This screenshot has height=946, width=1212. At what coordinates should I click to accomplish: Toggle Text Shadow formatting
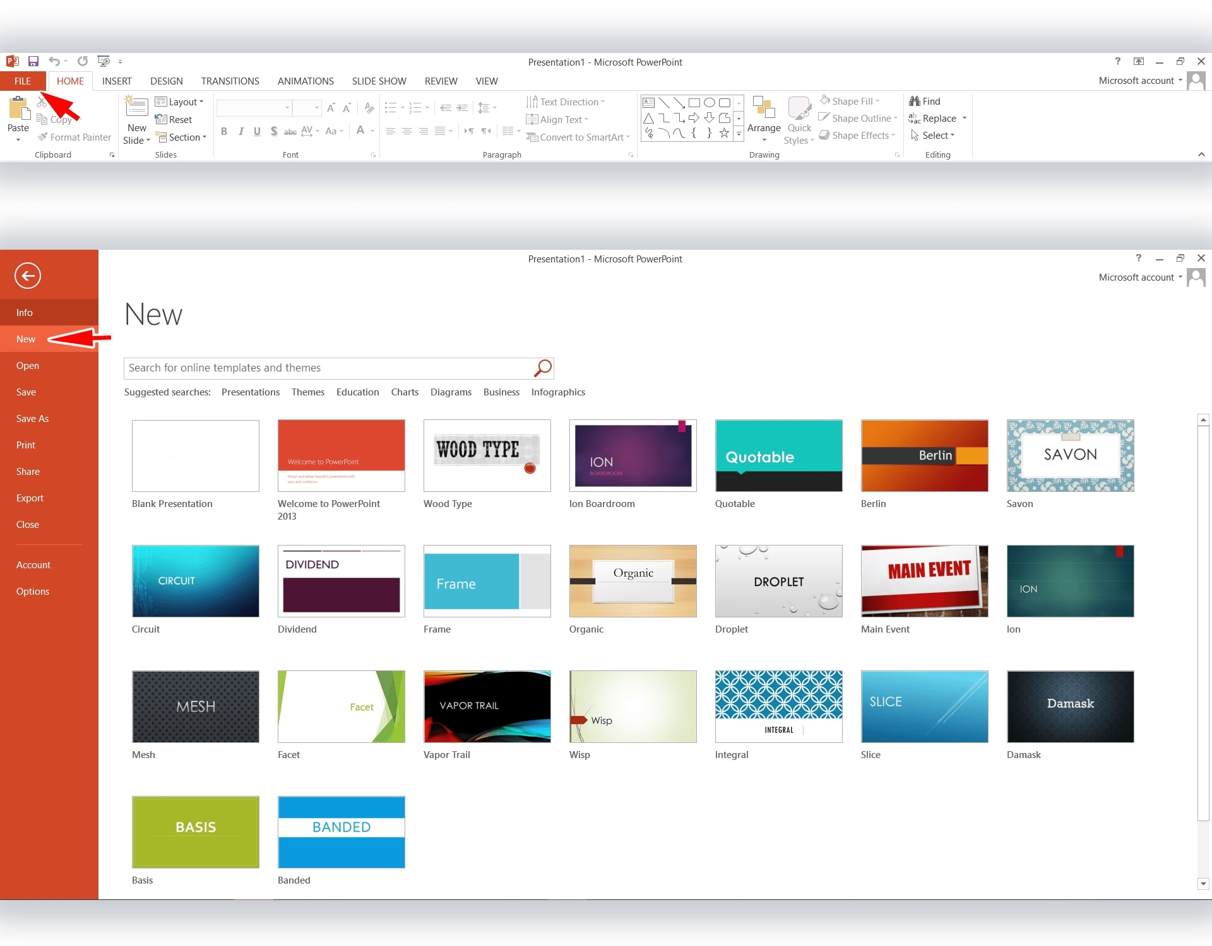[x=273, y=131]
